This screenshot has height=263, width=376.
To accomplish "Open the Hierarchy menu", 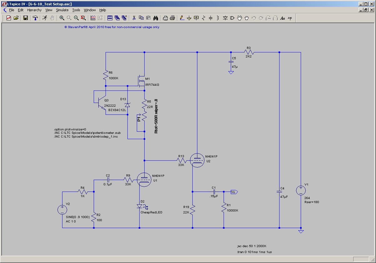I will pos(34,10).
